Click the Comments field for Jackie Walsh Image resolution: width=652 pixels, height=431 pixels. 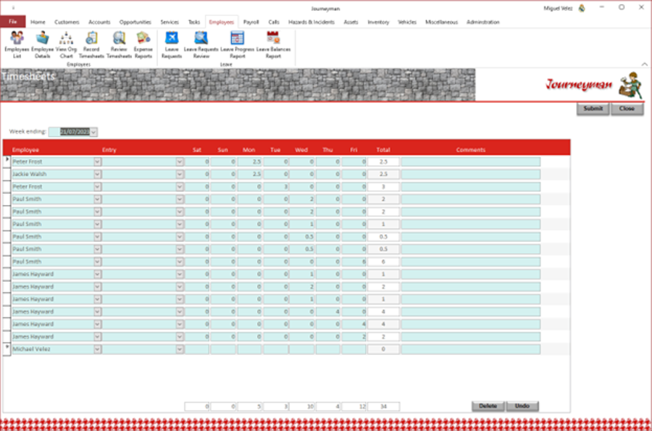tap(471, 174)
